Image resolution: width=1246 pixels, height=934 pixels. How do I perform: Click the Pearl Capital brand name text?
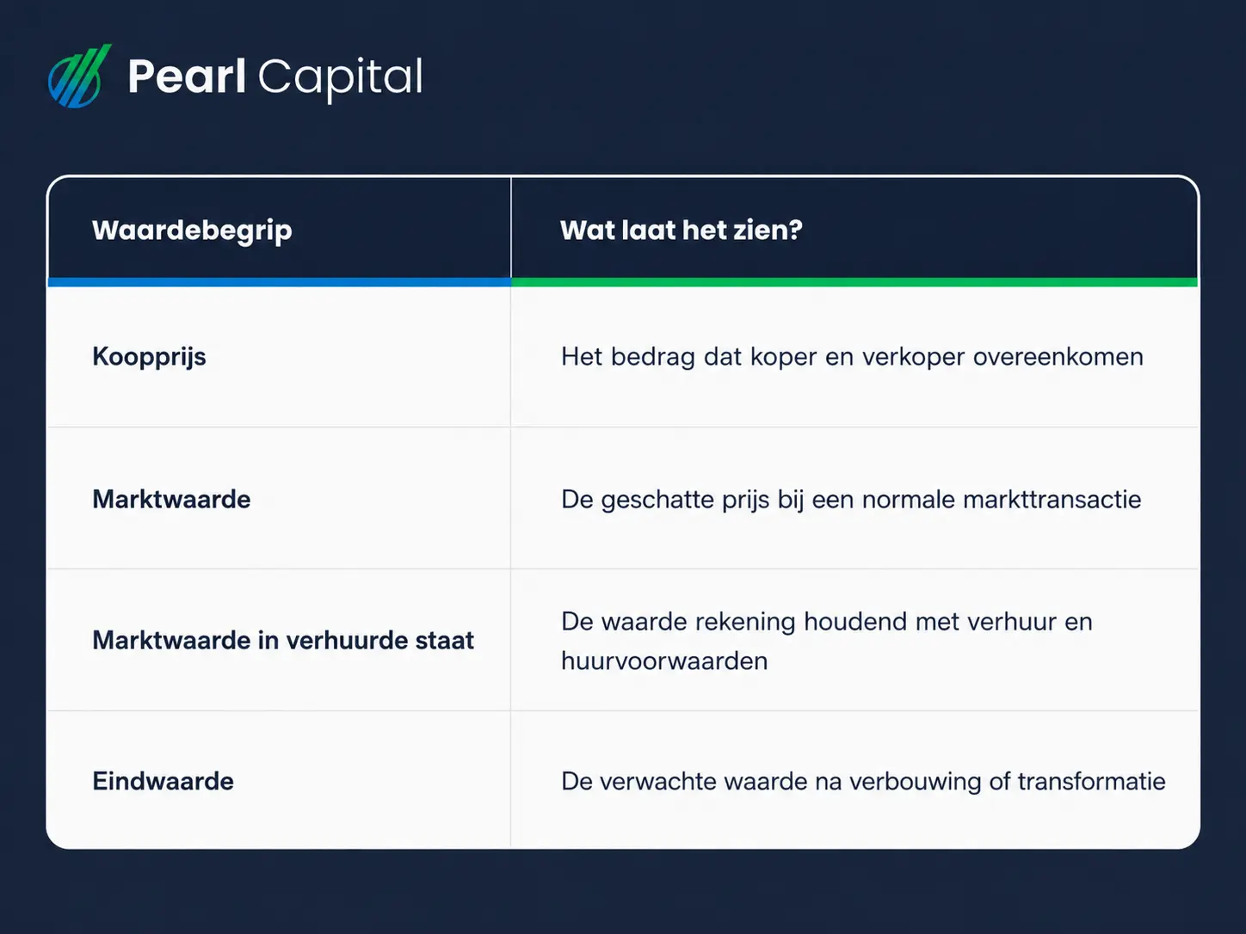[x=275, y=77]
